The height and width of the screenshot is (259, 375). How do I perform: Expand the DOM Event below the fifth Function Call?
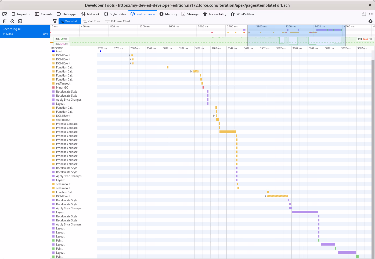(x=214, y=116)
